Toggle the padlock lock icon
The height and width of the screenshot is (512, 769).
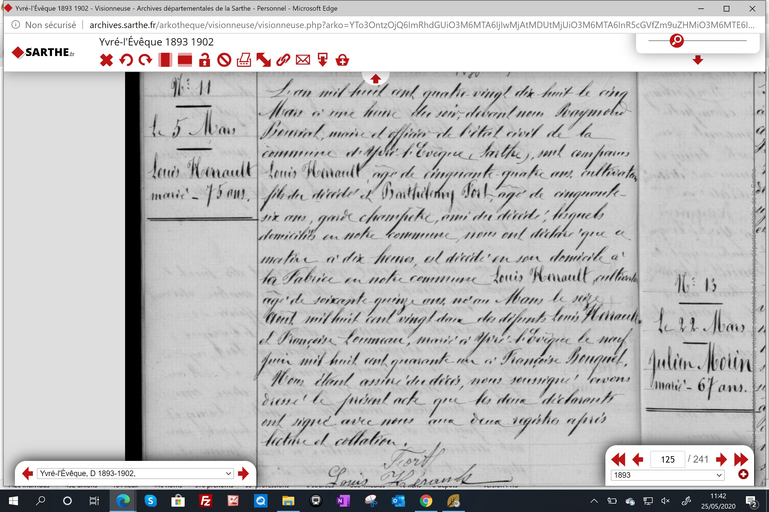click(x=205, y=60)
